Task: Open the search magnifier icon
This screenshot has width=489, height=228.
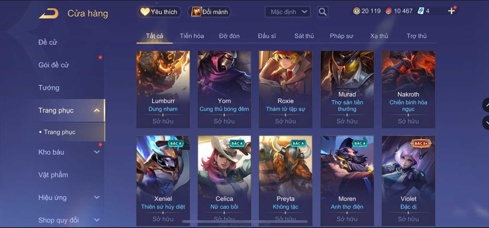Action: point(322,12)
